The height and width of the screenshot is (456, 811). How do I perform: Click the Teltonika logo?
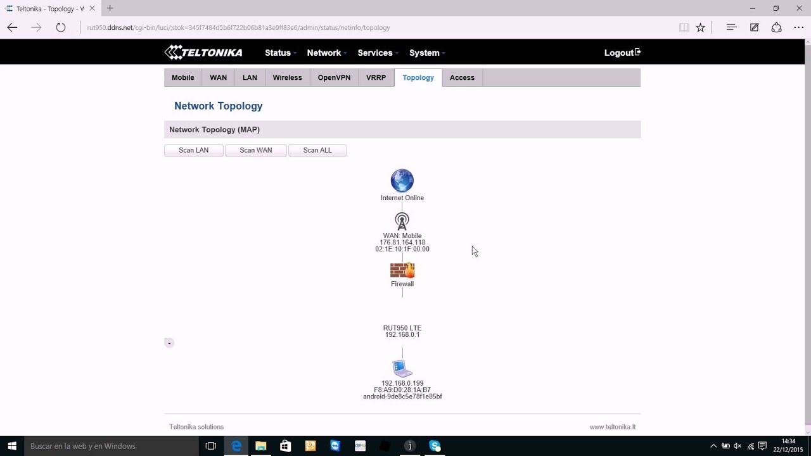tap(203, 53)
